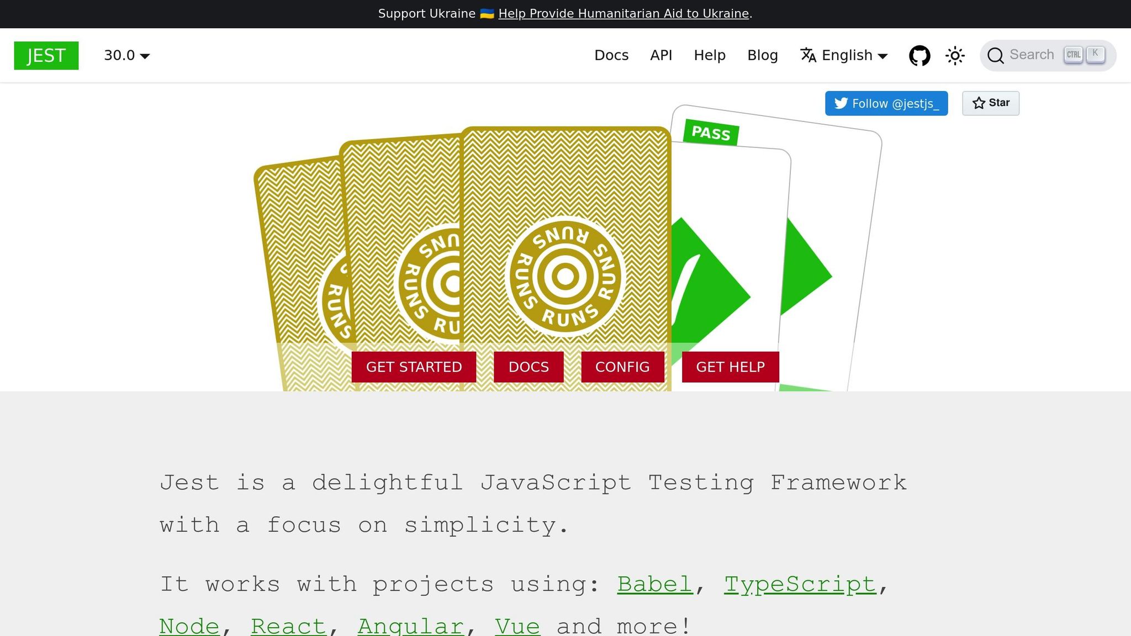Go to the Blog nav item
Viewport: 1131px width, 636px height.
pyautogui.click(x=762, y=55)
